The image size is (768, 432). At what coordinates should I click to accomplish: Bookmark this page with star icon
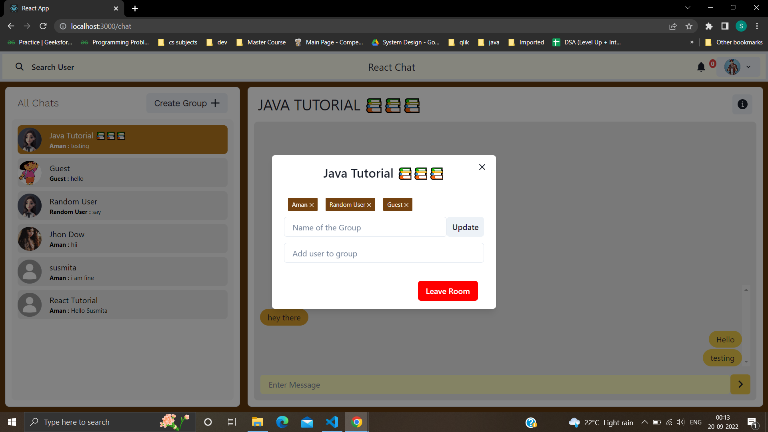pos(689,26)
